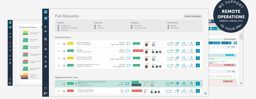Viewport: 256px width, 99px height.
Task: Toggle the Virtual Pull Request checkbox
Action: 132,28
